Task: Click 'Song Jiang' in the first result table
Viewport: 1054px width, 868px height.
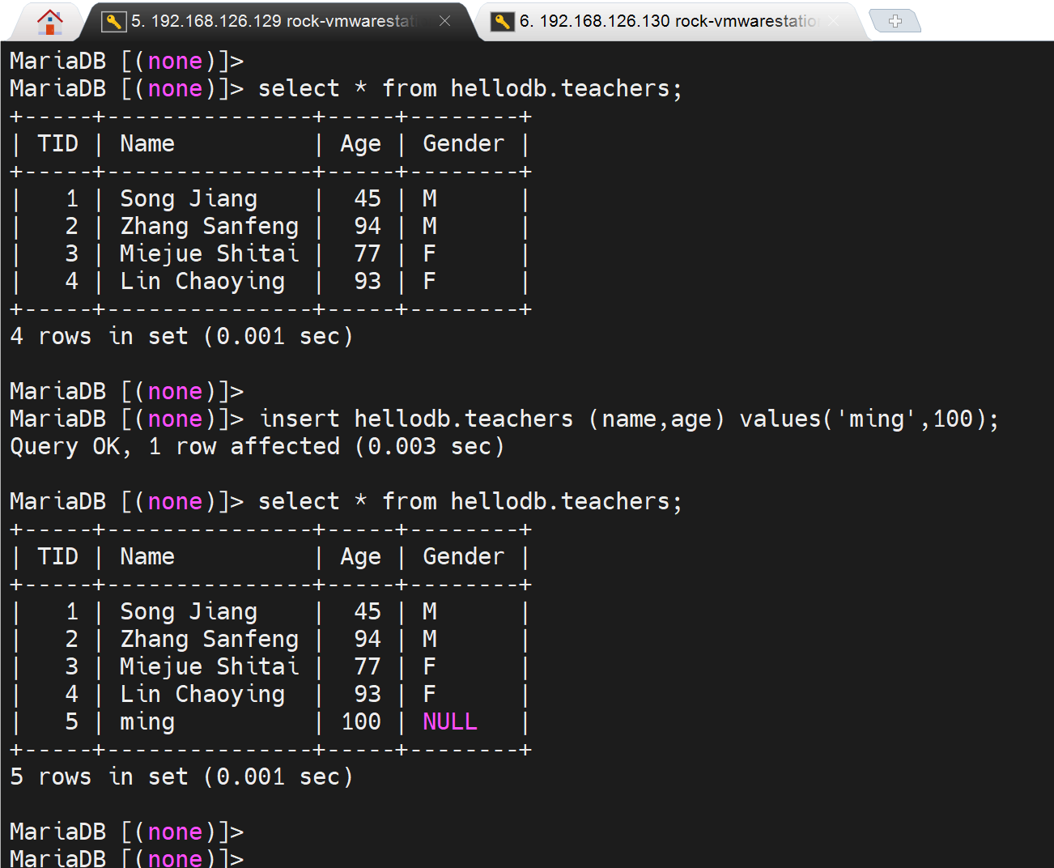Action: pos(189,199)
